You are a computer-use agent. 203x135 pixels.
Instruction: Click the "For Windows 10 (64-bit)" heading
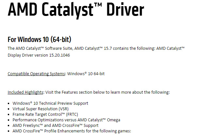[39, 39]
